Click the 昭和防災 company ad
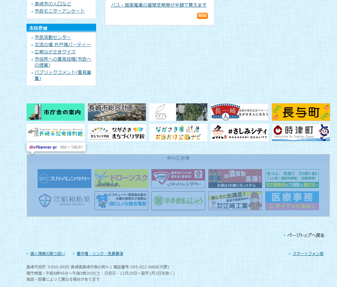 [64, 201]
